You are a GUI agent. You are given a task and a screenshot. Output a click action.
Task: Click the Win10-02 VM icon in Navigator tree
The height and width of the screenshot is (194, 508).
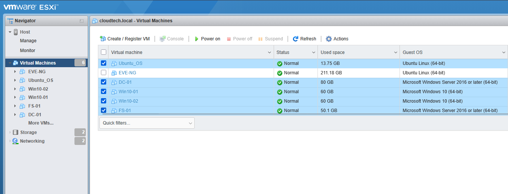(22, 89)
